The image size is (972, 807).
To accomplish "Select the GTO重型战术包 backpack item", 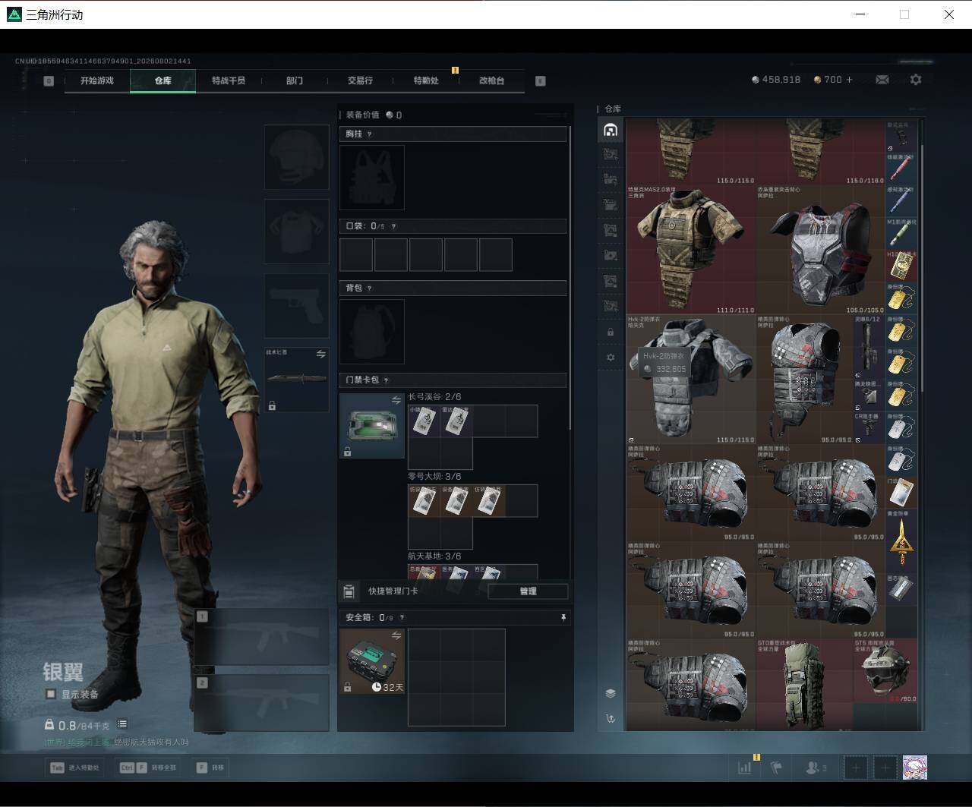I will click(804, 685).
